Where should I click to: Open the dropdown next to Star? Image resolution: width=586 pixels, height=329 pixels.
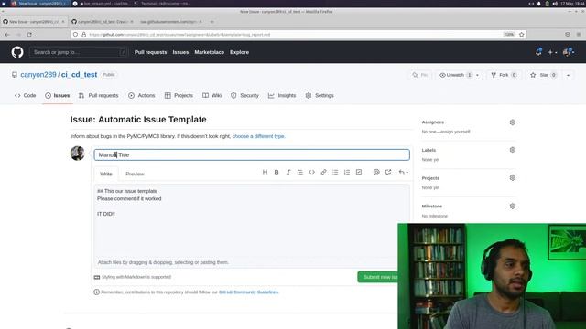click(568, 75)
